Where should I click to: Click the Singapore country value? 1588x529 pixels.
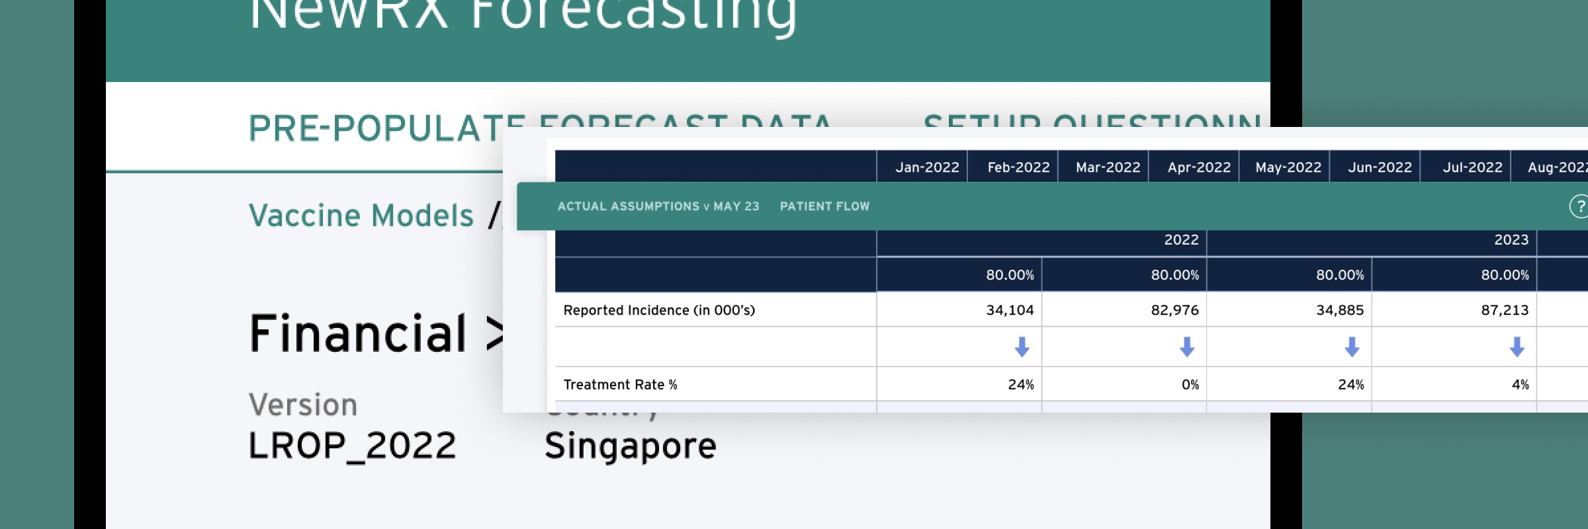coord(630,446)
